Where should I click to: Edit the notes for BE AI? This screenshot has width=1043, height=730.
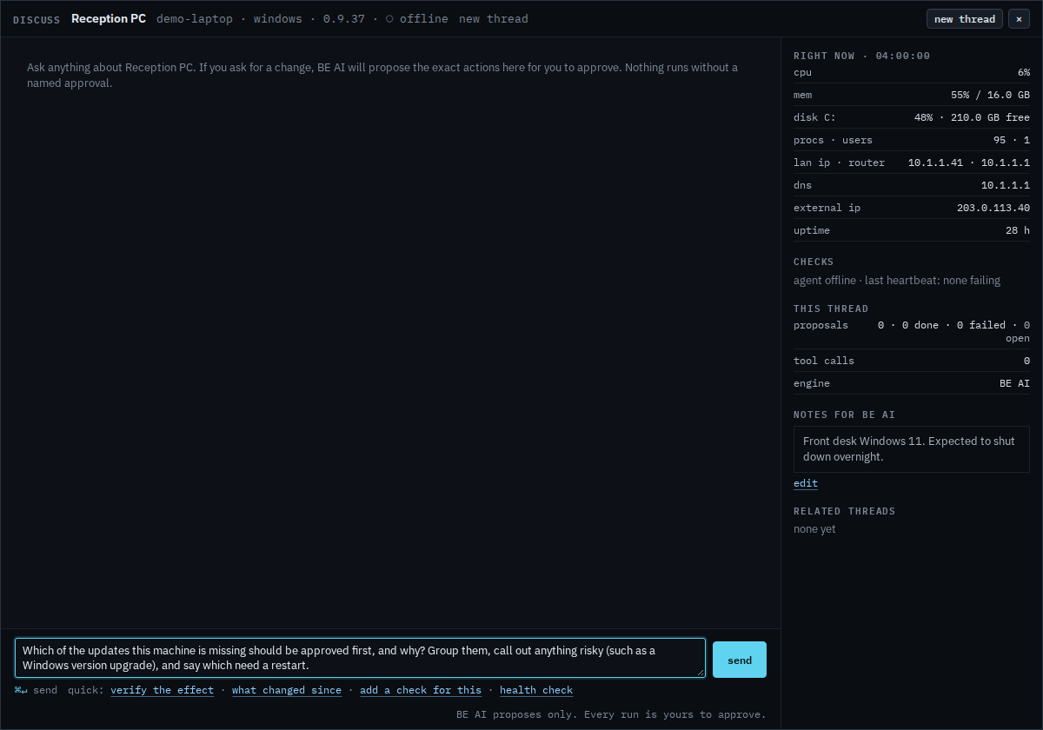click(x=806, y=483)
